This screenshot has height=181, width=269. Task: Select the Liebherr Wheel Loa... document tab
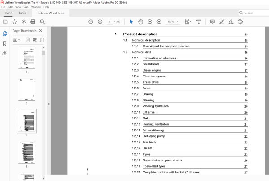click(51, 13)
